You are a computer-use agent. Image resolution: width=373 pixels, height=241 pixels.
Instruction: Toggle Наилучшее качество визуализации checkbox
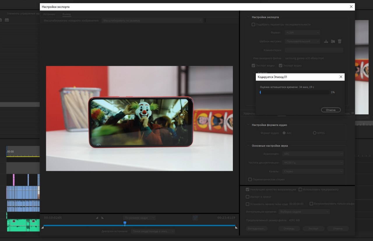coord(247,189)
